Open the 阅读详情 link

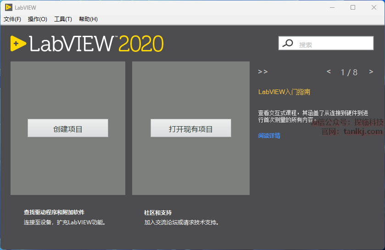coord(269,135)
